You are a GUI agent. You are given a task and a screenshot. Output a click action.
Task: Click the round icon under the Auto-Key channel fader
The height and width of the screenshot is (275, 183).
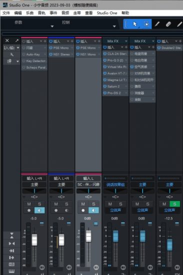[42, 267]
